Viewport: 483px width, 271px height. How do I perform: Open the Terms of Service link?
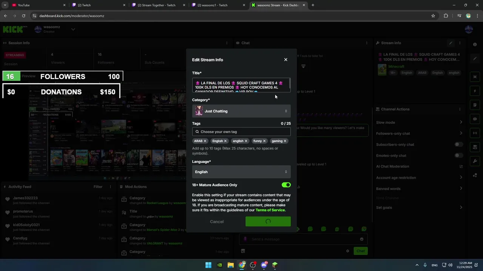pyautogui.click(x=270, y=210)
